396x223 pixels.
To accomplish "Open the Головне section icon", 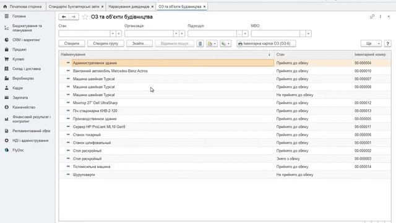I will point(7,16).
